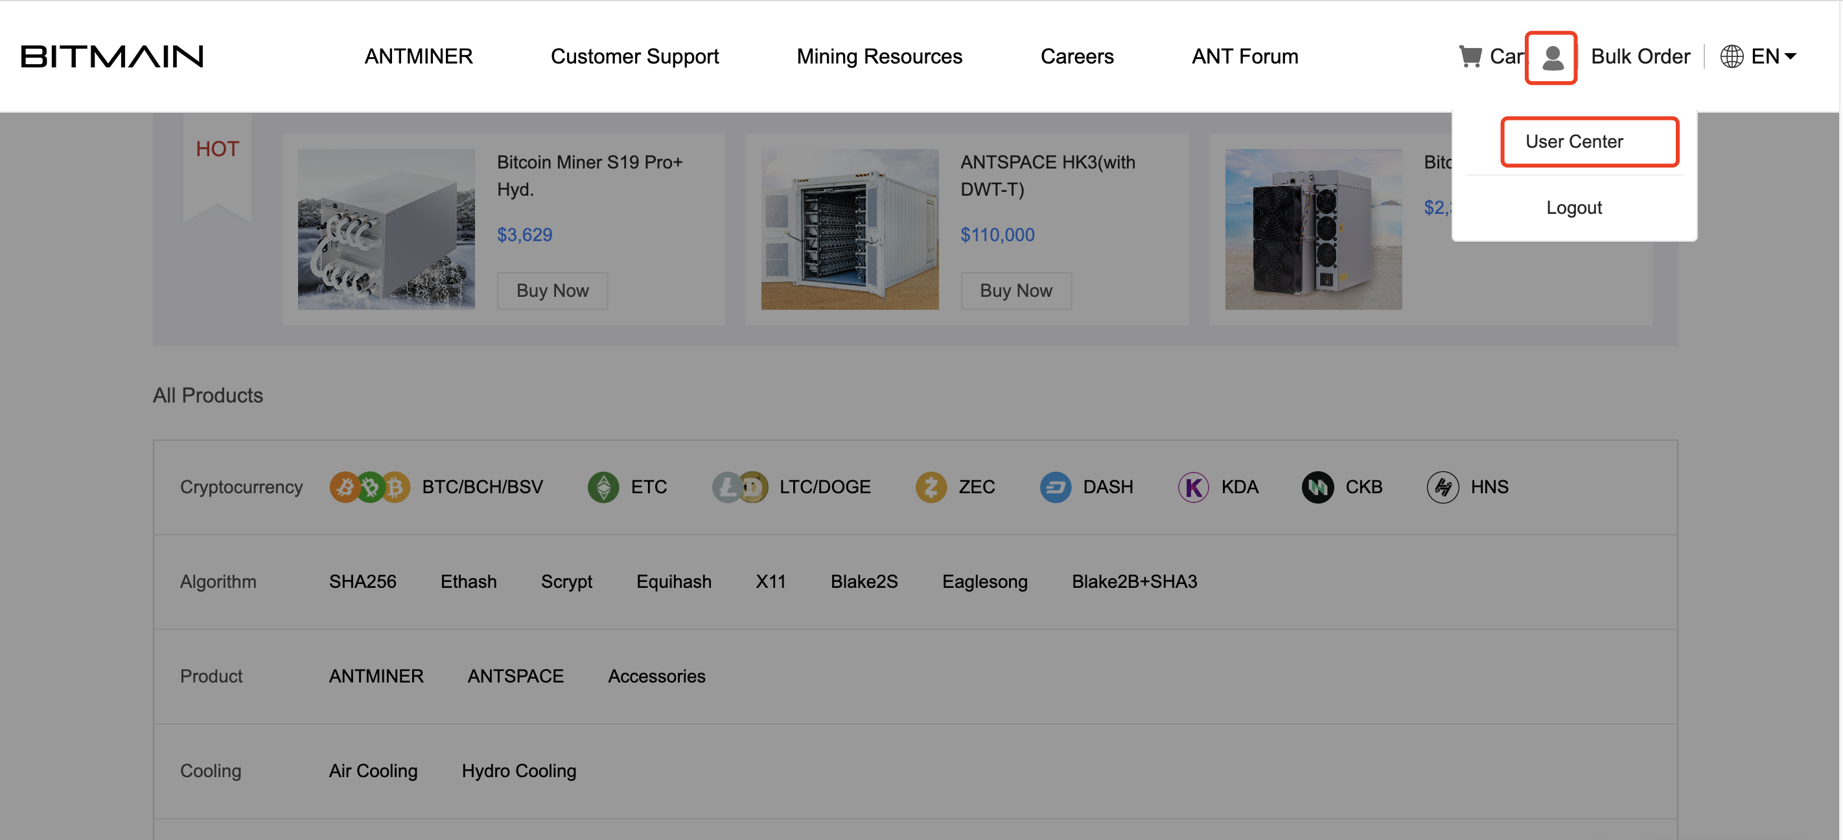
Task: Filter by Eaglesong algorithm
Action: point(984,581)
